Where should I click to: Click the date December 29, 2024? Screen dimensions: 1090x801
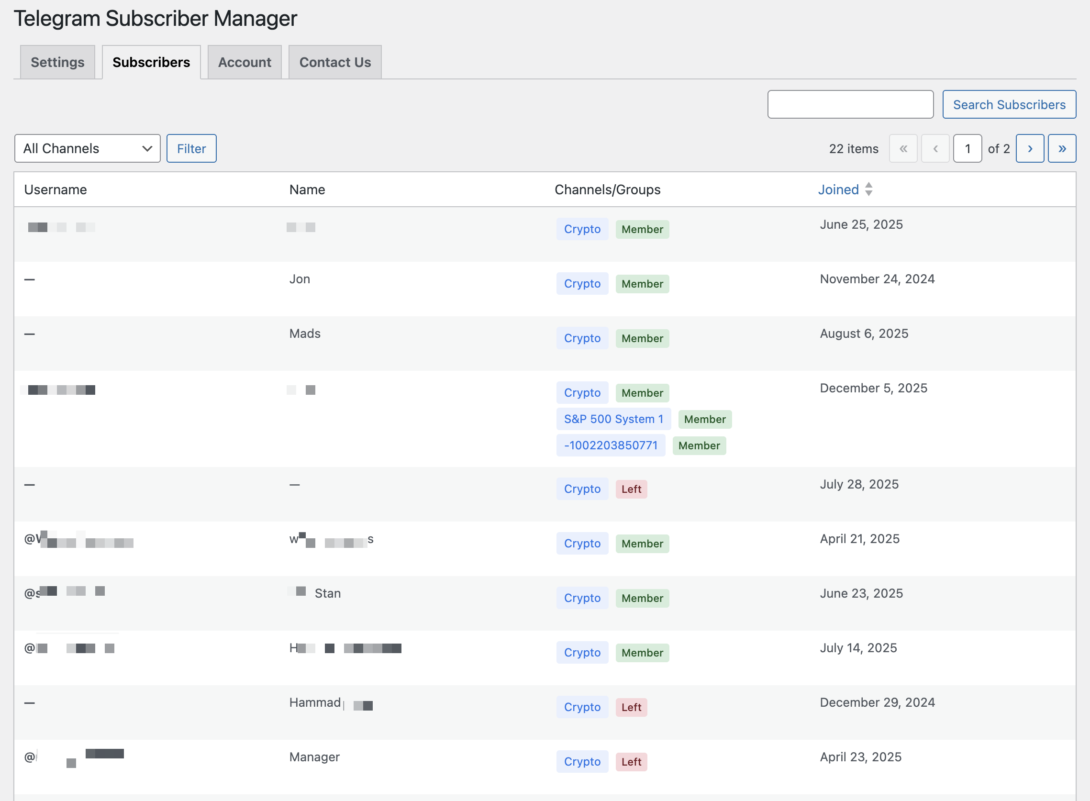point(877,702)
